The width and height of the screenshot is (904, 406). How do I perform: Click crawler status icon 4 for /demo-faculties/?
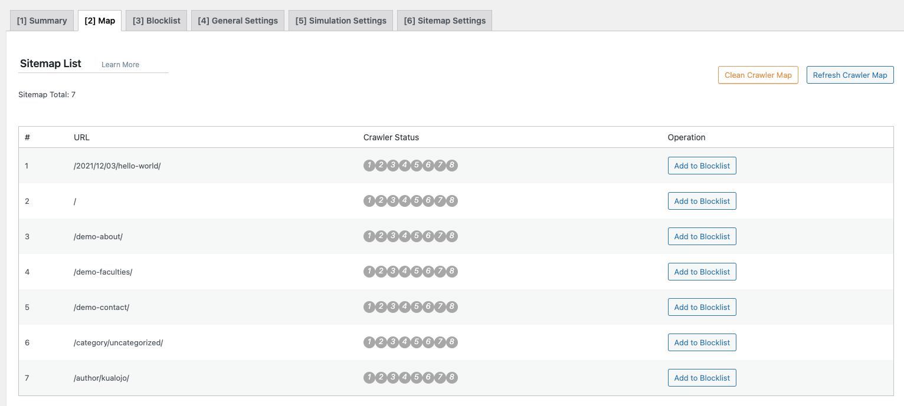405,272
